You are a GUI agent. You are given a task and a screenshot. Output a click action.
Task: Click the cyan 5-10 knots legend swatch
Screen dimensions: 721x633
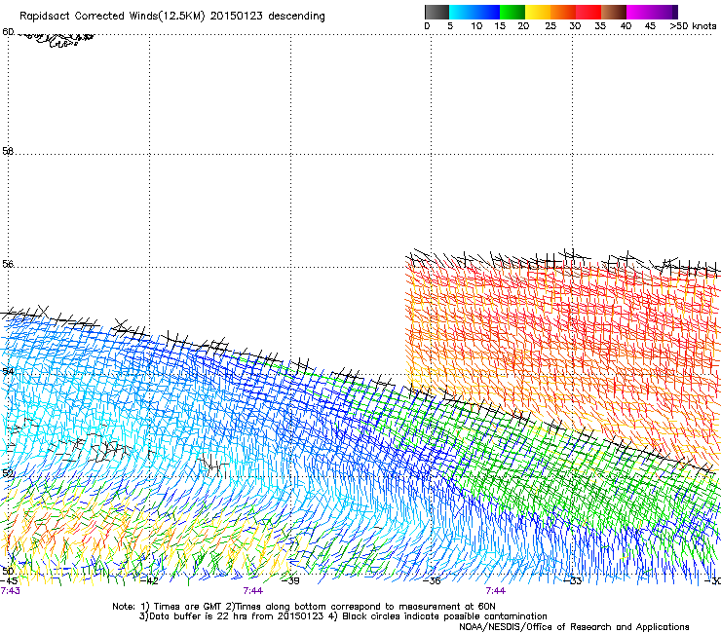[x=462, y=12]
